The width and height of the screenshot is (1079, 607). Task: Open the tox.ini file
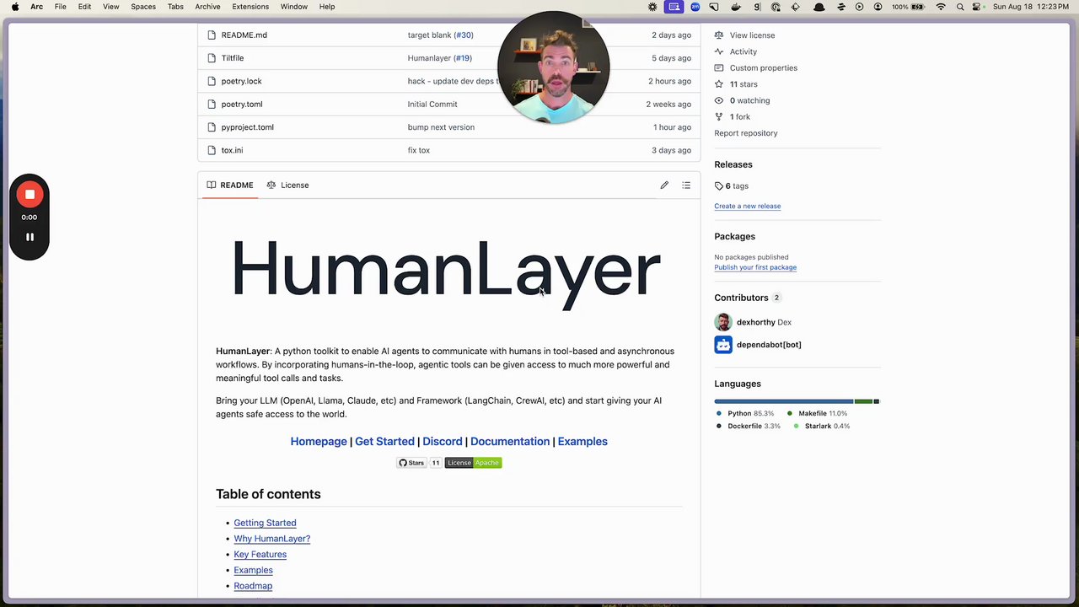232,150
